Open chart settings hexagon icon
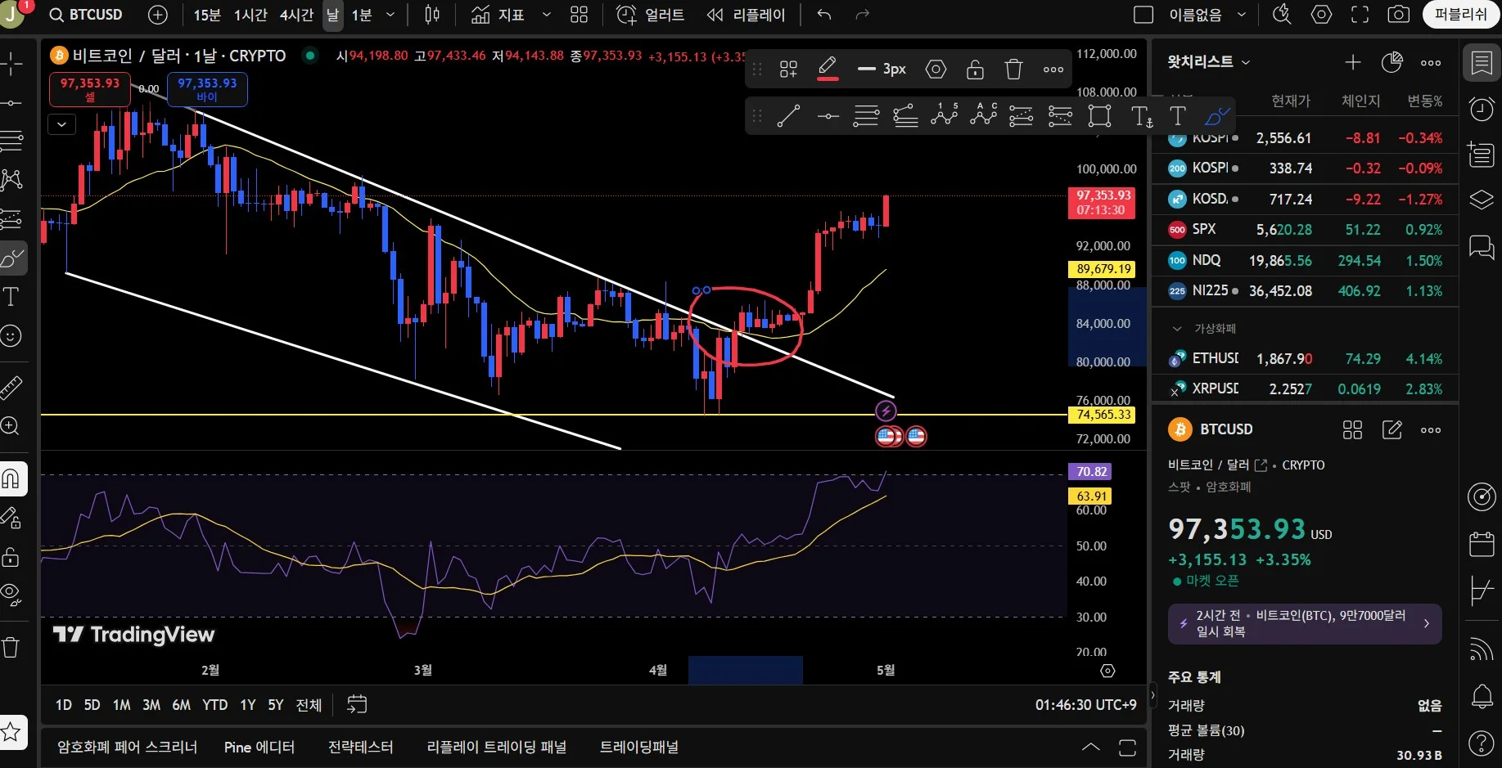 [1321, 15]
